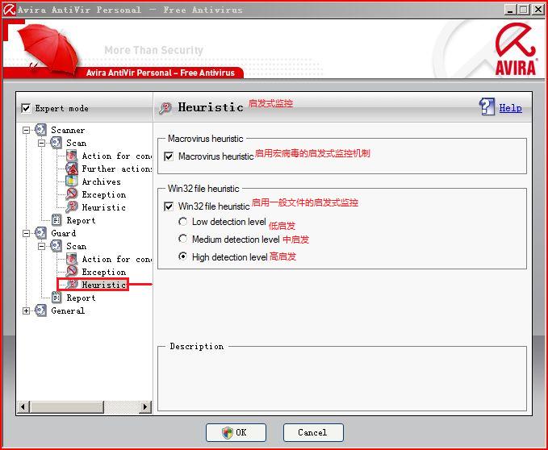Image resolution: width=548 pixels, height=450 pixels.
Task: Click the Scanner Report document icon
Action: coord(56,220)
